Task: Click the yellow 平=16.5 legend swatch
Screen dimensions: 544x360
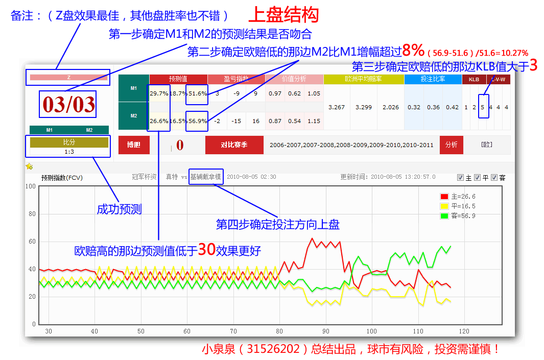Action: [x=444, y=206]
